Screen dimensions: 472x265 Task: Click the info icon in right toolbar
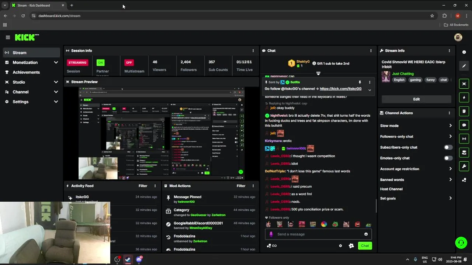point(464,52)
